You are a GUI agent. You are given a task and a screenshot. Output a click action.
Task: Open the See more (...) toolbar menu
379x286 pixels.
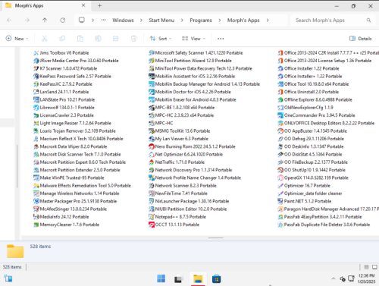(221, 39)
